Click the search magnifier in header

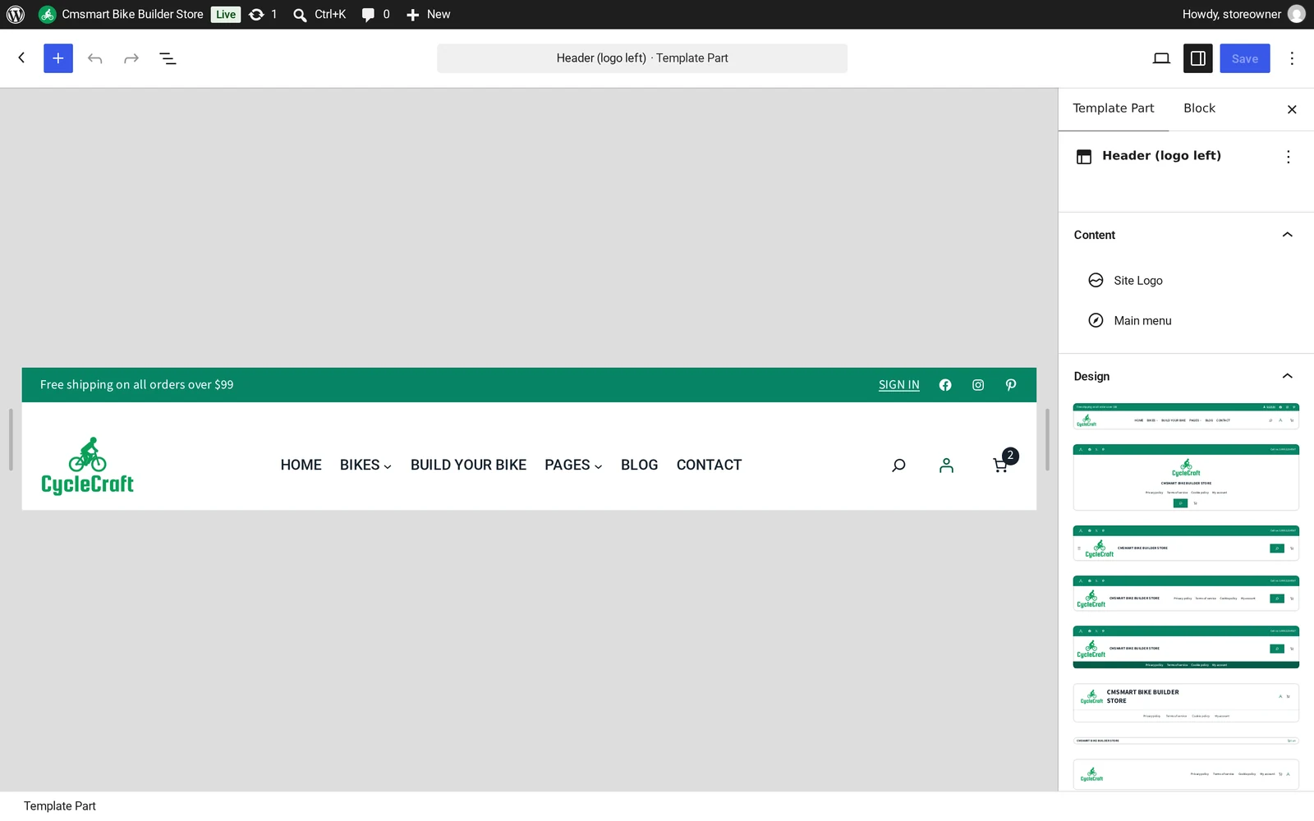pyautogui.click(x=898, y=466)
